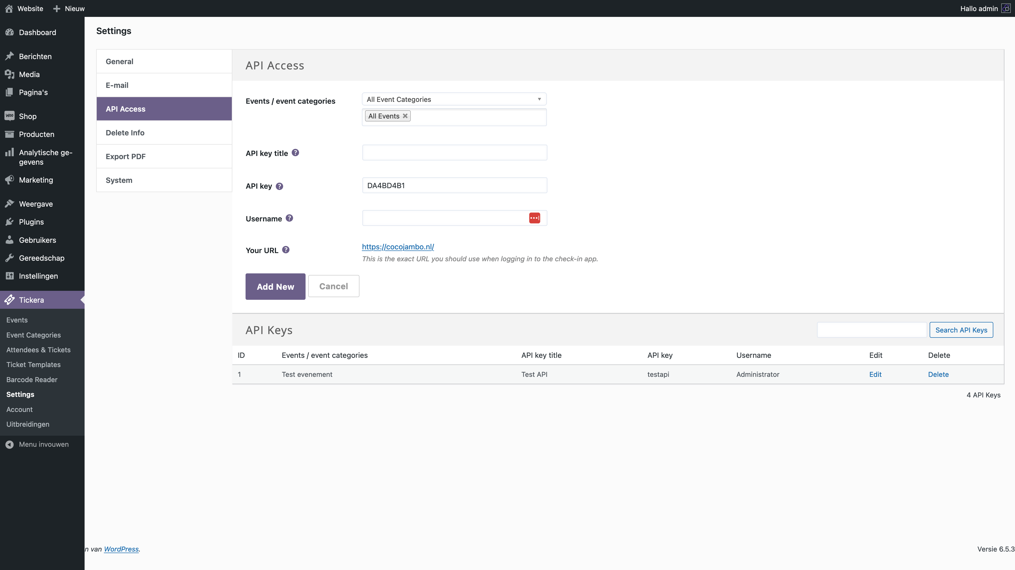Click the help icon beside Username
This screenshot has width=1015, height=570.
289,218
